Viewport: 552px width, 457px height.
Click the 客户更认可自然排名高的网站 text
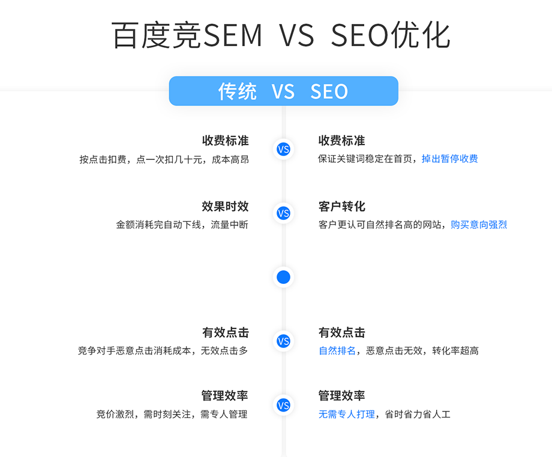click(381, 225)
